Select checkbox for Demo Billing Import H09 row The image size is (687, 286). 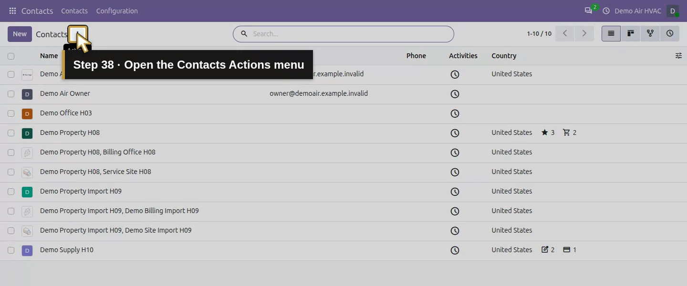click(11, 211)
